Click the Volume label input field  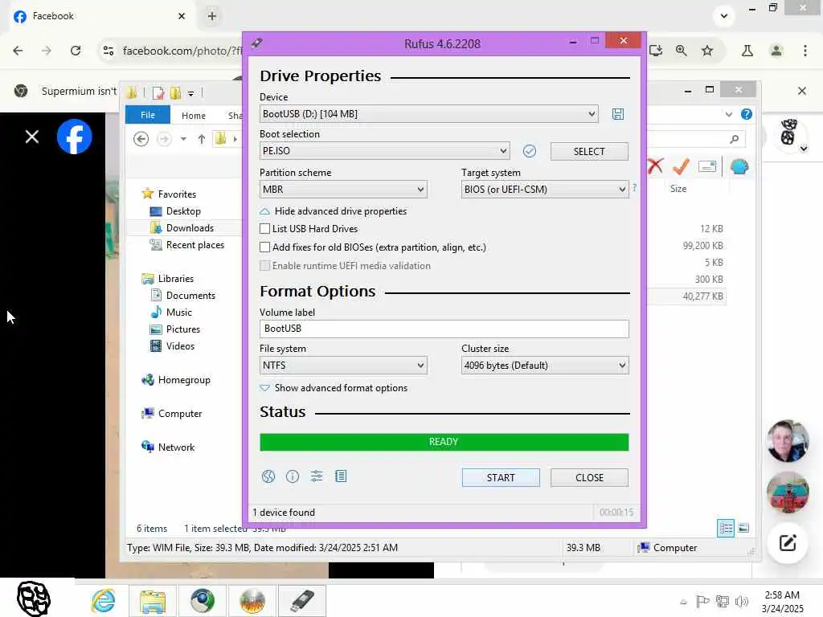(444, 329)
